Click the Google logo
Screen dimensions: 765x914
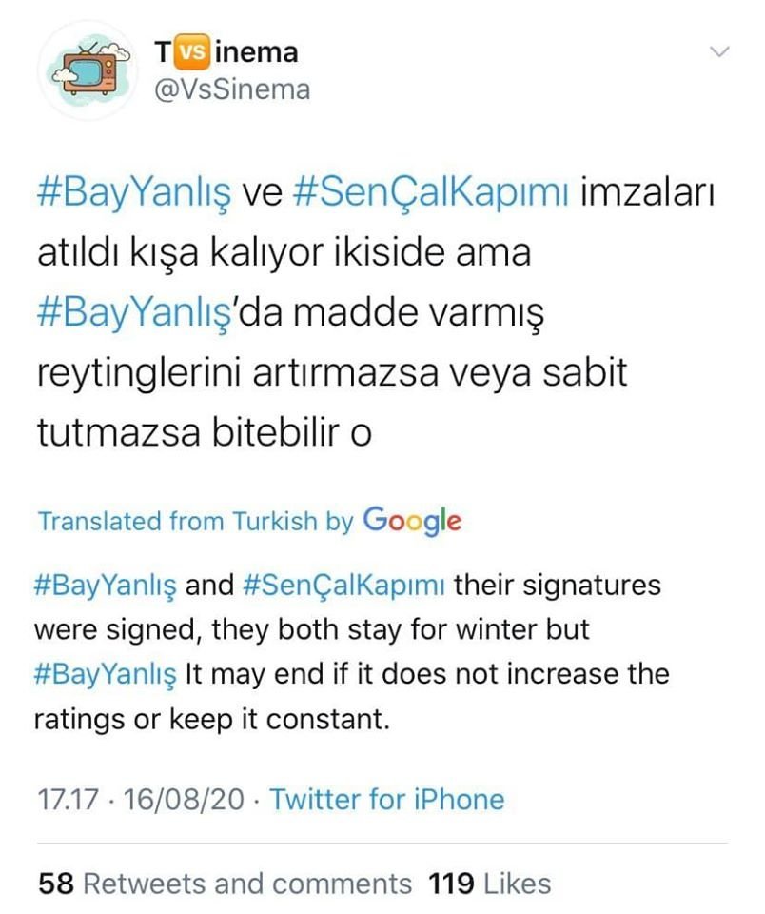tap(413, 521)
